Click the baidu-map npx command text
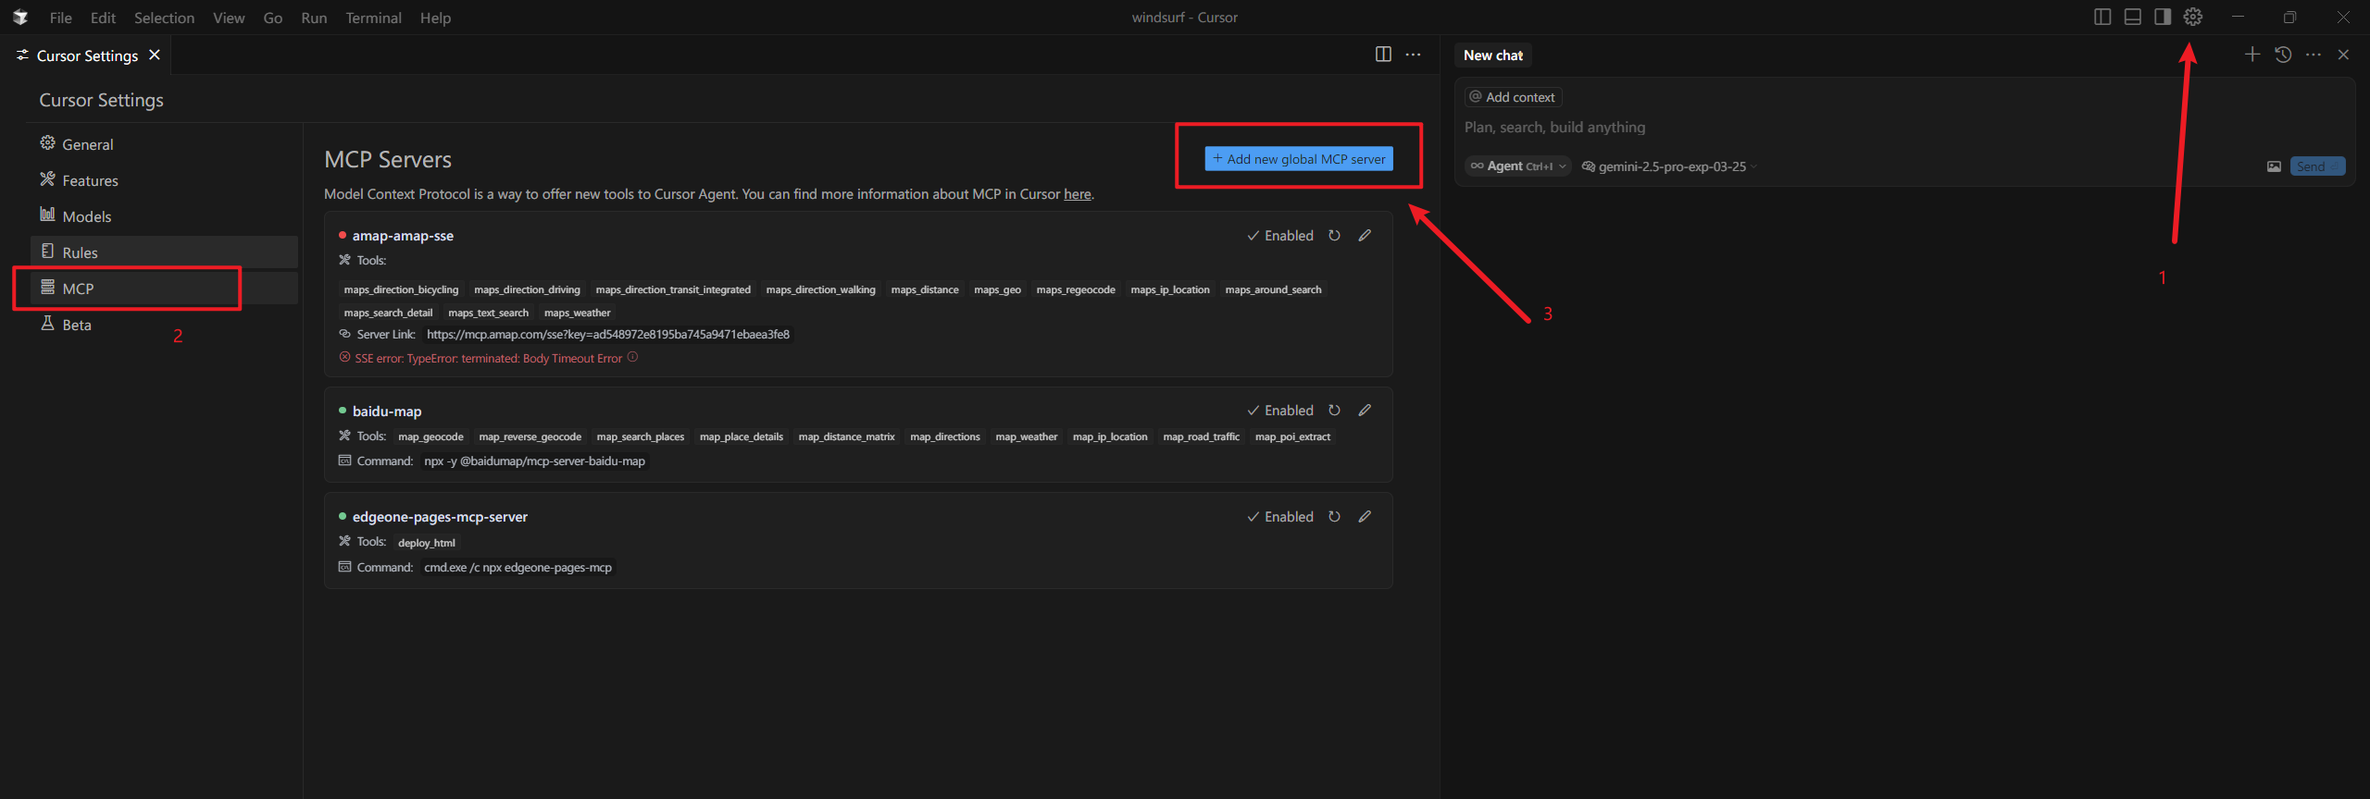This screenshot has width=2370, height=799. [534, 461]
